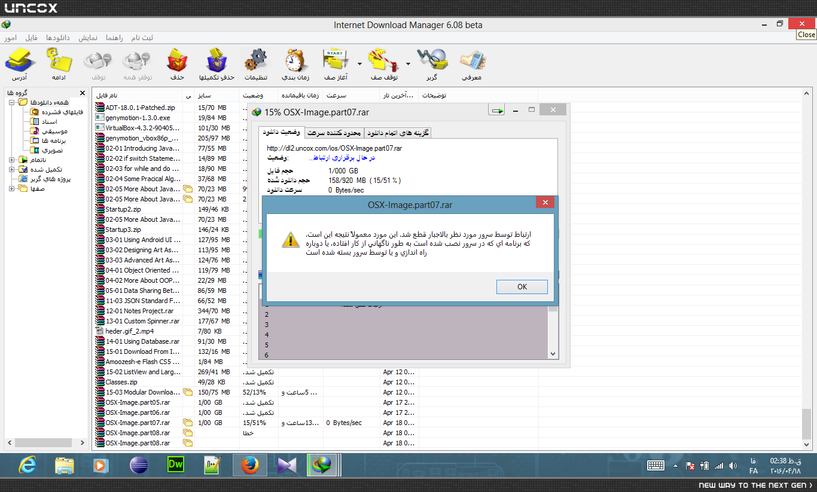
Task: Click the green arrow button in the progress window title bar
Action: point(496,111)
